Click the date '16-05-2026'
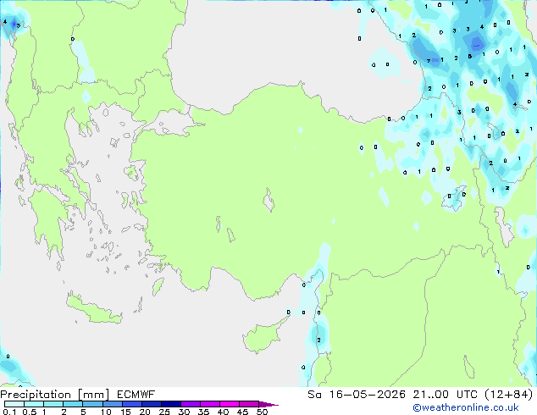The width and height of the screenshot is (537, 415). pyautogui.click(x=367, y=395)
